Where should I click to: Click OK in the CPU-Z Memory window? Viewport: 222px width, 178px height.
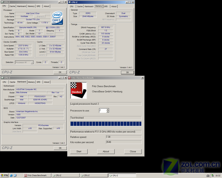[x=127, y=73]
